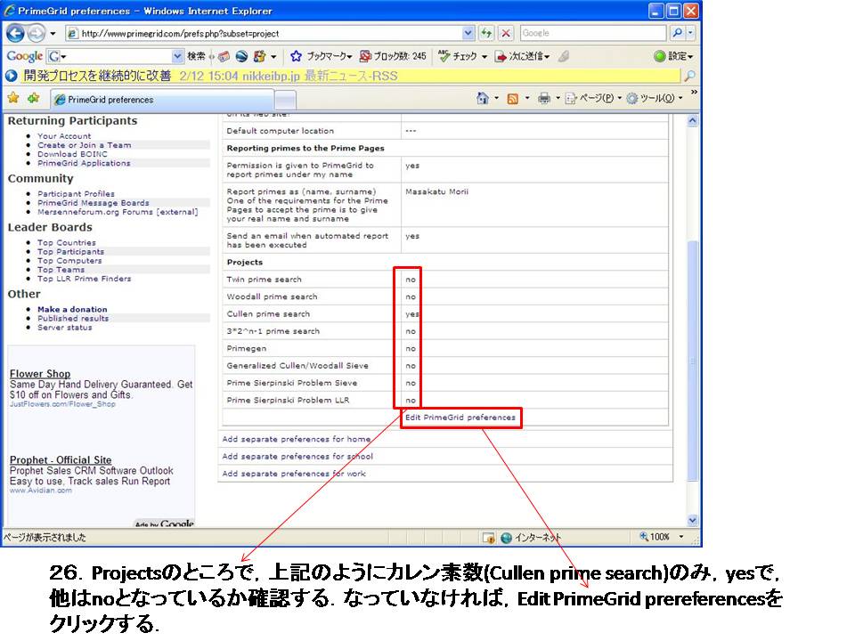Click the page scrollbar down arrow
Screen dimensions: 855x641
[693, 520]
